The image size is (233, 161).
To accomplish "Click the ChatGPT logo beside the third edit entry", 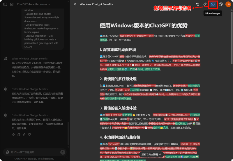I will coord(6,115).
